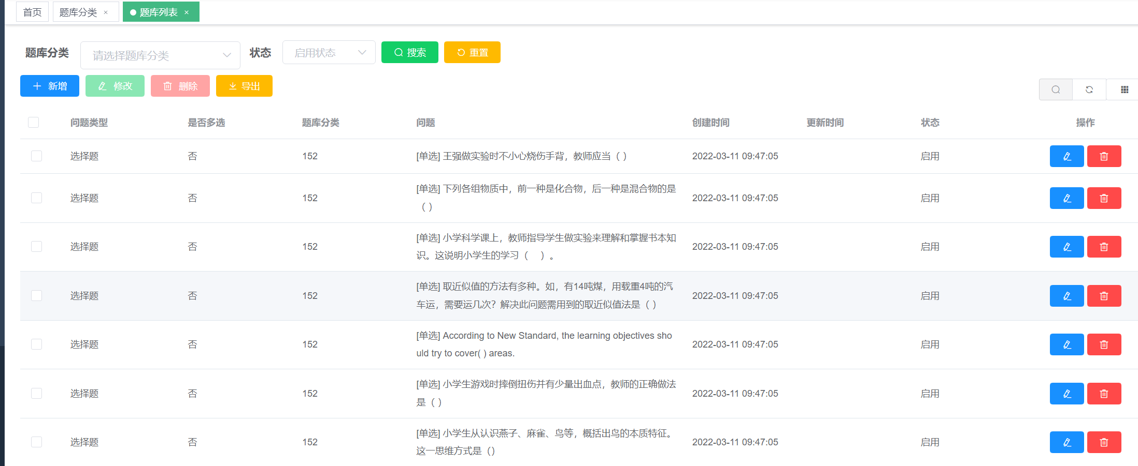Edit the row about 小学生游戏时摔倒扭伤

click(1066, 394)
